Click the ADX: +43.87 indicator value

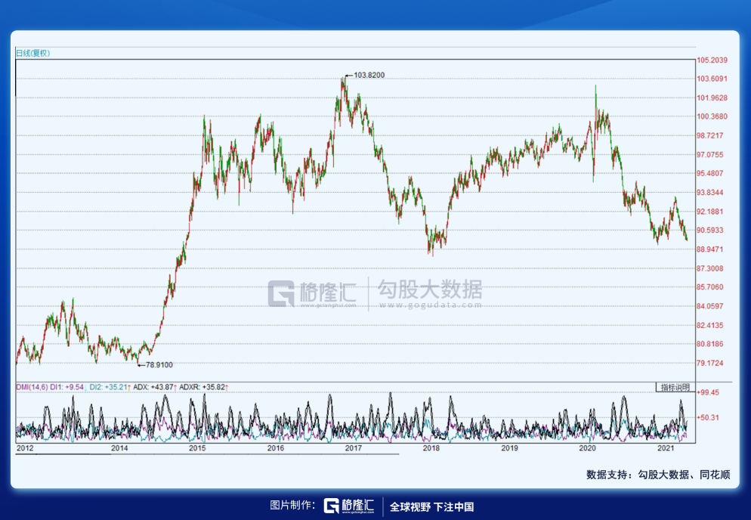pyautogui.click(x=153, y=387)
